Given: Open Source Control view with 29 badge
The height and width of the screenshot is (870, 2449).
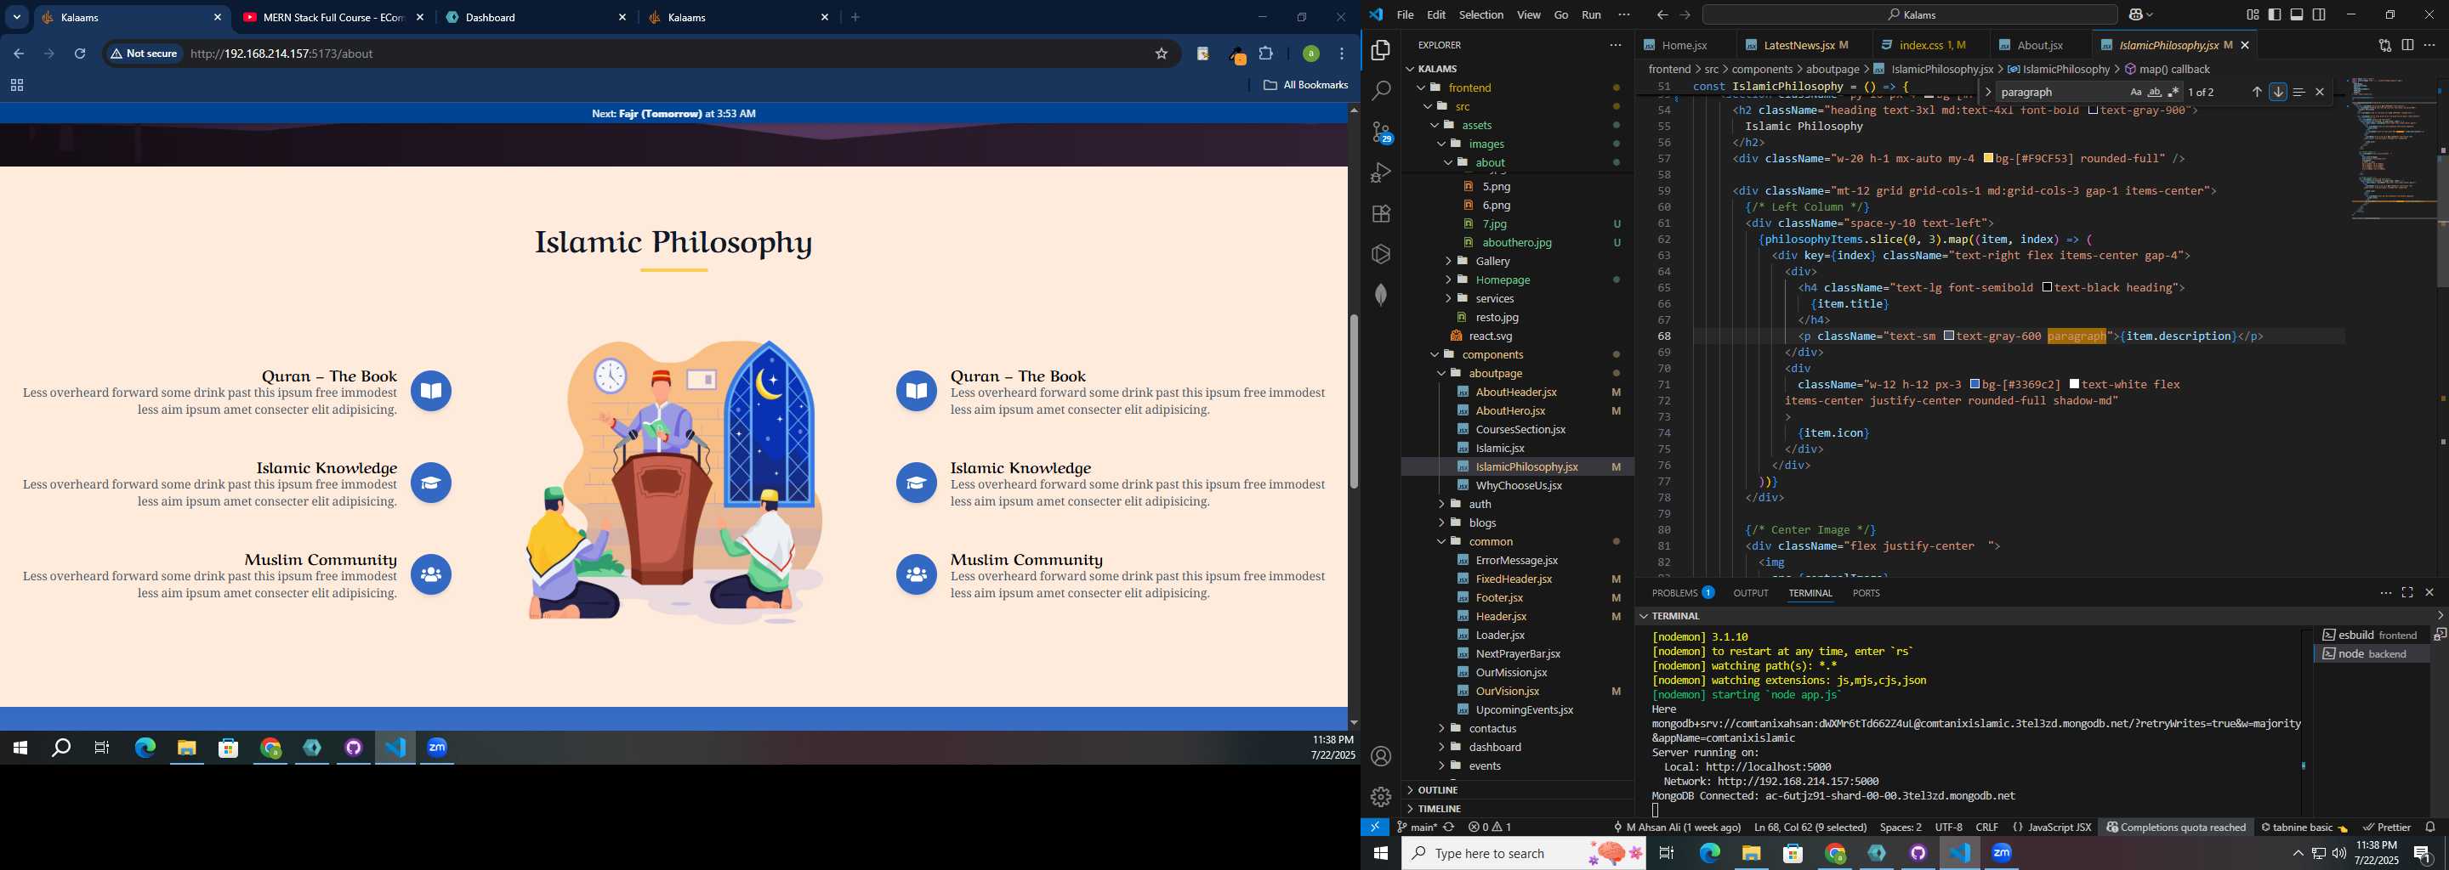Looking at the screenshot, I should [x=1381, y=132].
